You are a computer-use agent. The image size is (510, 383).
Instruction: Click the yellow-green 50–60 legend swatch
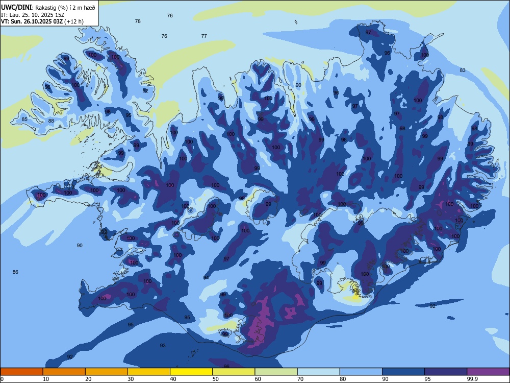pyautogui.click(x=234, y=372)
